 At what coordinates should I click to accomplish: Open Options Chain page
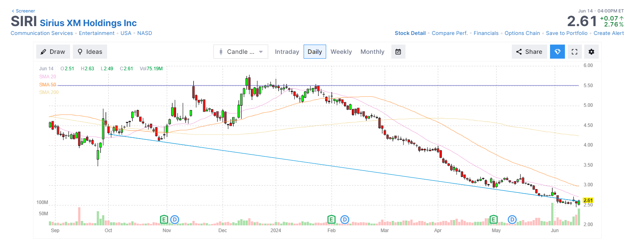[x=522, y=33]
